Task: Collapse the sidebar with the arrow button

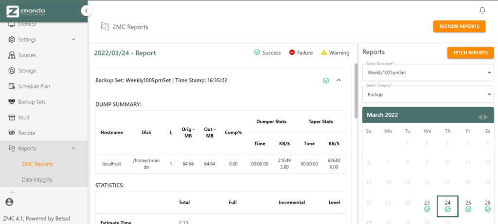Action: click(86, 10)
